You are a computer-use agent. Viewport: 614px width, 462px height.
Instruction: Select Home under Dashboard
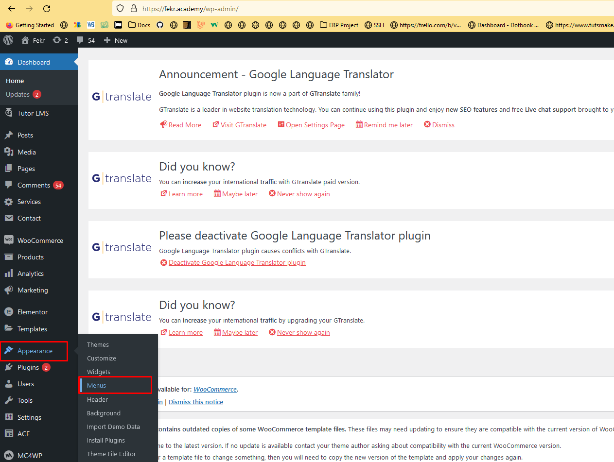15,81
